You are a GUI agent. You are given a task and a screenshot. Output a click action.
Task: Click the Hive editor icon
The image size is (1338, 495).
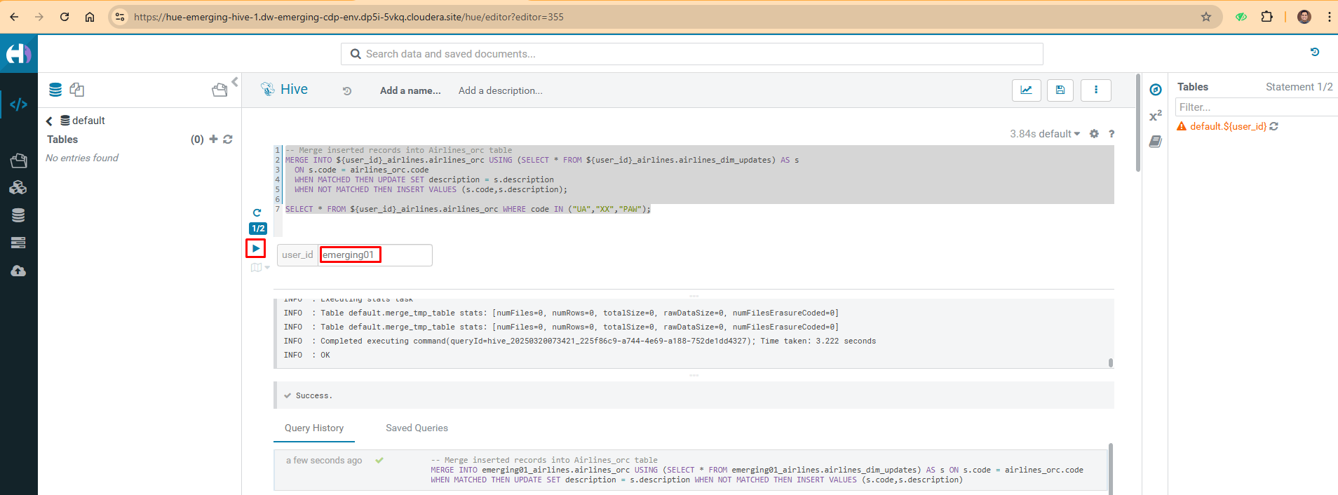tap(268, 89)
